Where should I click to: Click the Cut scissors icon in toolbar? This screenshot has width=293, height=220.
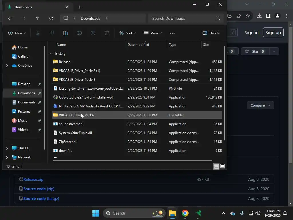click(38, 33)
